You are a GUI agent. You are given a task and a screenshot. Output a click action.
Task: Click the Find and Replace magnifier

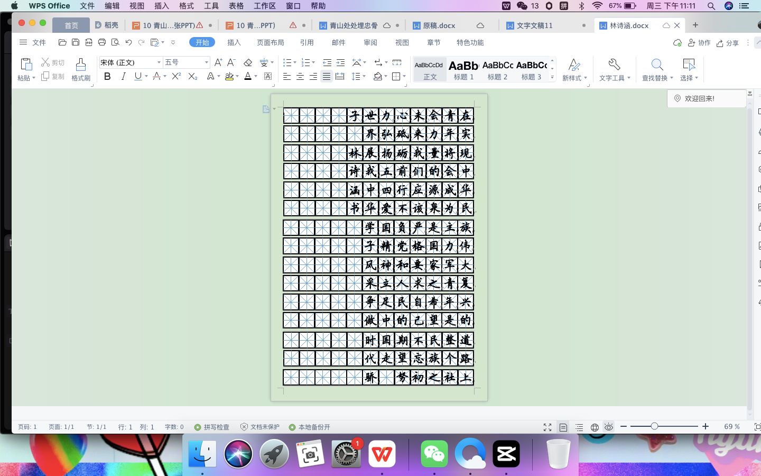(657, 65)
